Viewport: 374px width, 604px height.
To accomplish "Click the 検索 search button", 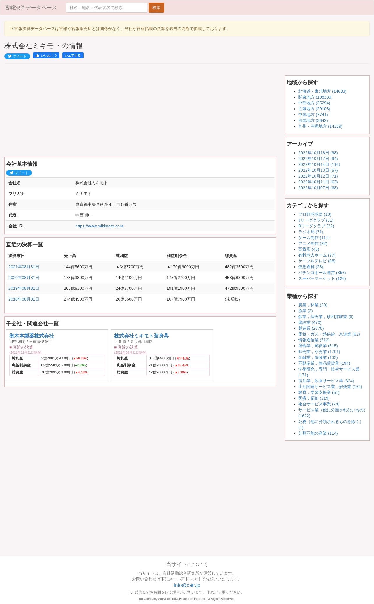I will pyautogui.click(x=156, y=8).
